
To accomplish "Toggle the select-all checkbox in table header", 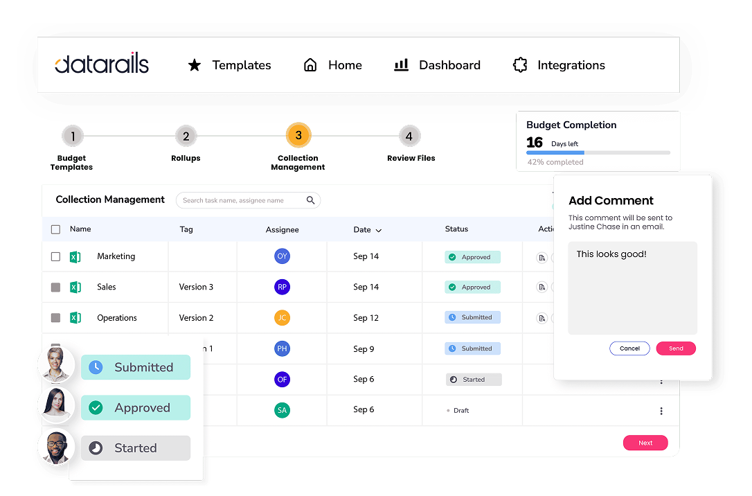I will pyautogui.click(x=56, y=229).
